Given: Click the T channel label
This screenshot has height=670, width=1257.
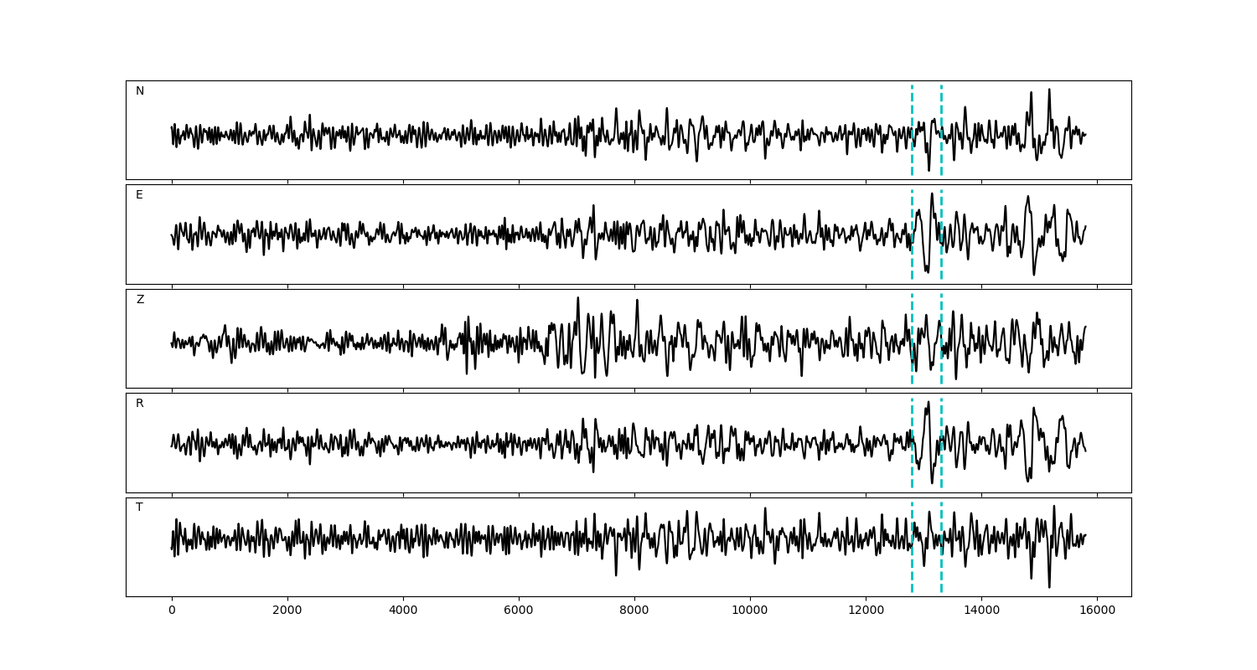Looking at the screenshot, I should (x=139, y=508).
